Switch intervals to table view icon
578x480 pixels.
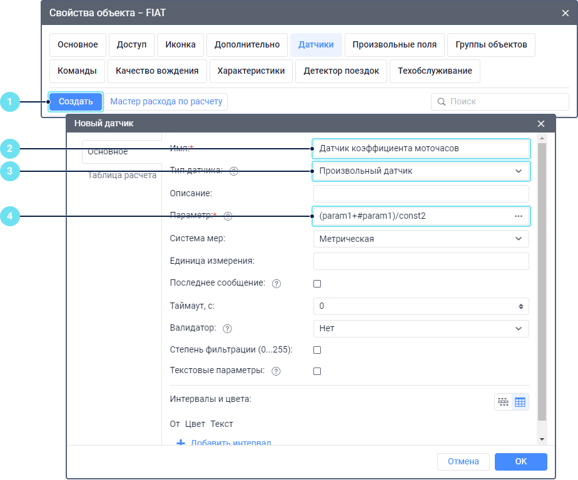click(x=520, y=402)
